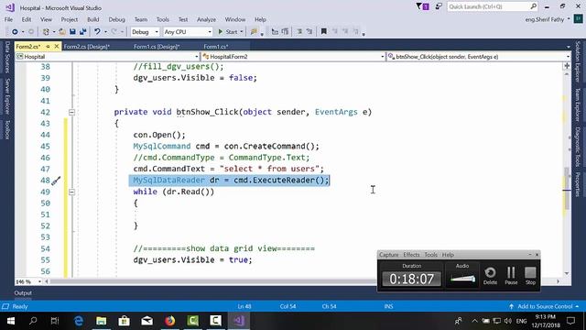Switch to the Form1.cs [Design] tab

pyautogui.click(x=157, y=47)
